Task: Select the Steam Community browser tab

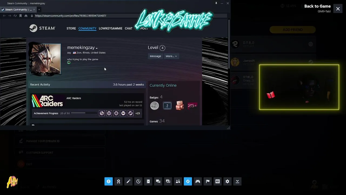Action: (18, 9)
